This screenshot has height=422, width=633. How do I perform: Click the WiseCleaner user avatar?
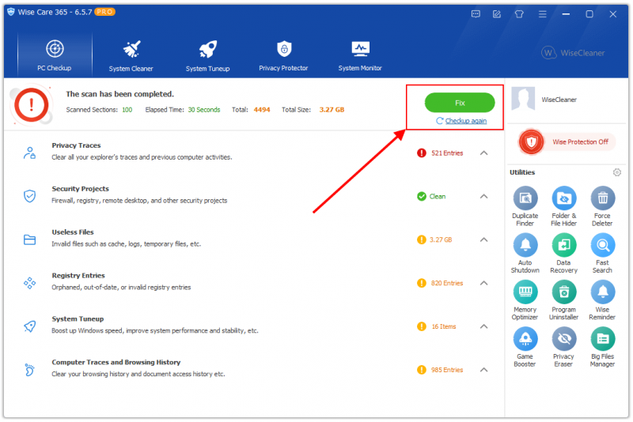click(x=523, y=98)
